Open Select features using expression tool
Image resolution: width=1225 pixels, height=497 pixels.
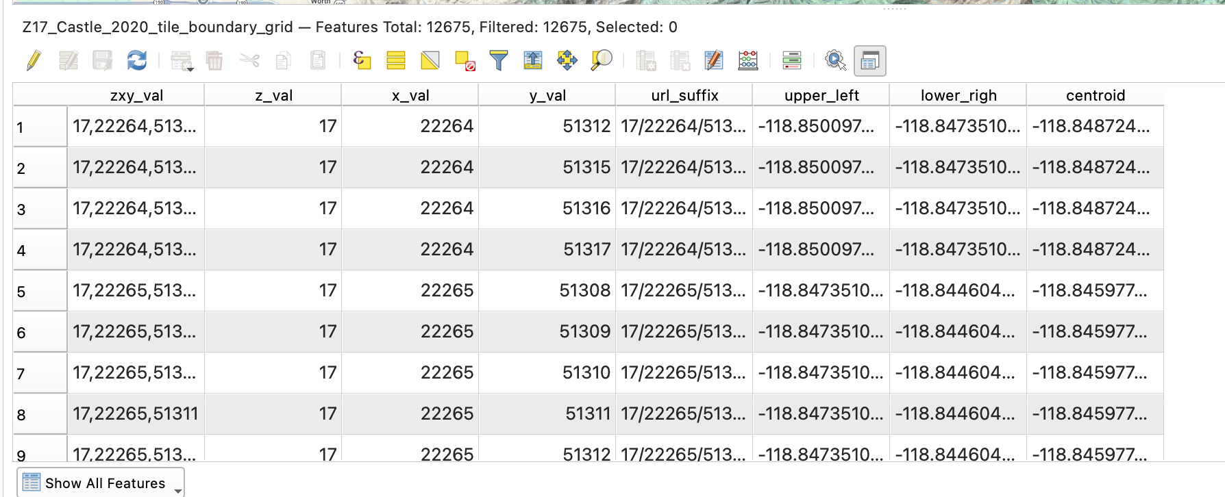pyautogui.click(x=362, y=61)
